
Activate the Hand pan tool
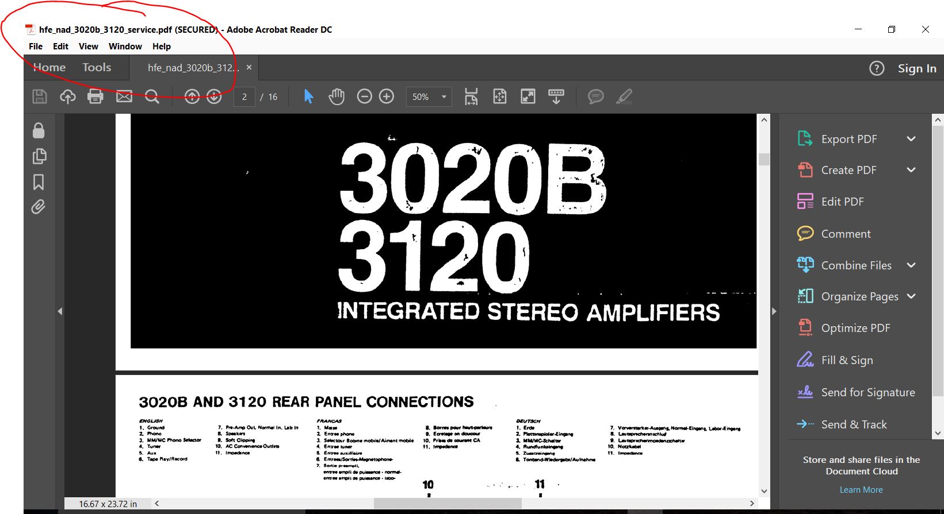click(336, 96)
